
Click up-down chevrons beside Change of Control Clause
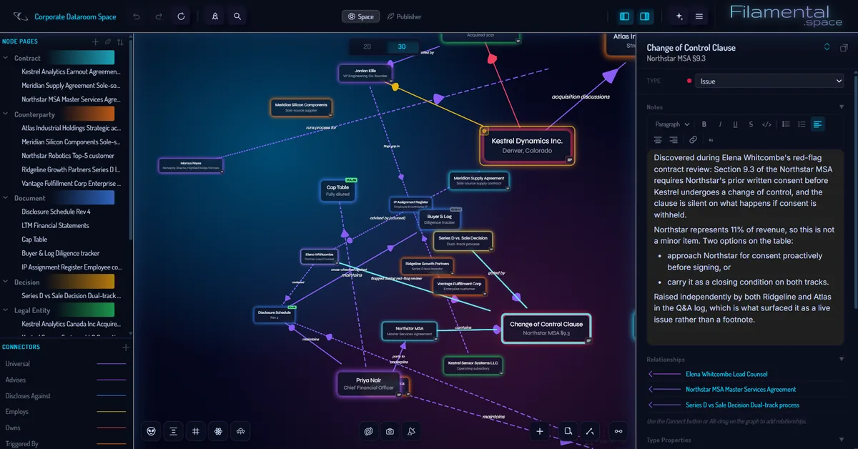pos(827,48)
